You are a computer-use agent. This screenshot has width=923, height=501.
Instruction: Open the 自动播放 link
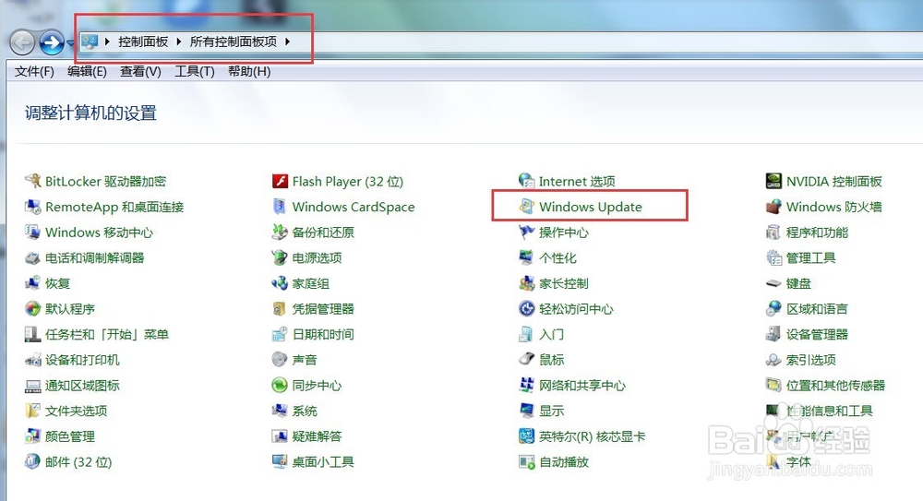pyautogui.click(x=564, y=462)
